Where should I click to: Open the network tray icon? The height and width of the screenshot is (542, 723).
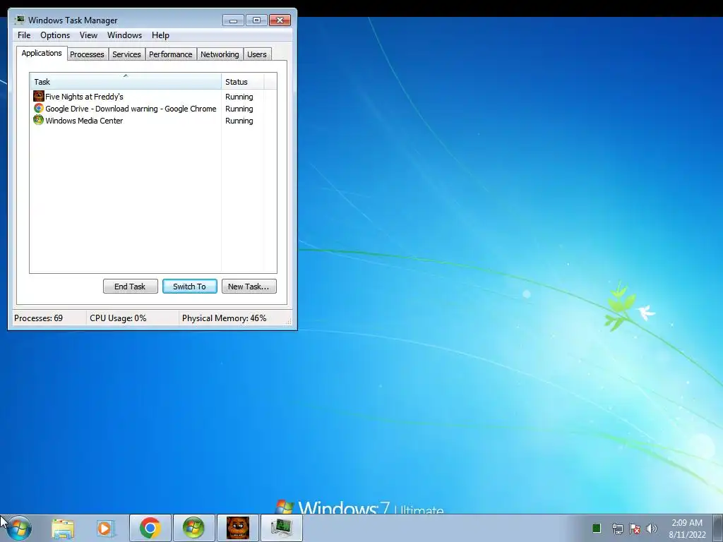pos(617,528)
